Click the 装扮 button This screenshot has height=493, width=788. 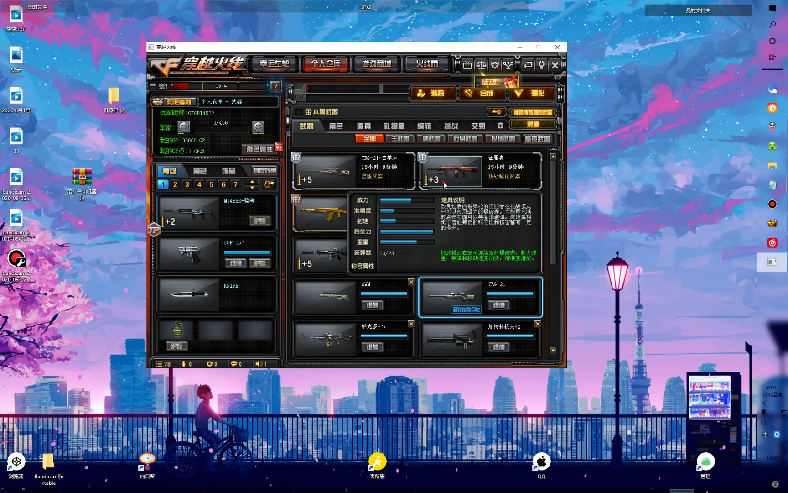click(x=432, y=94)
